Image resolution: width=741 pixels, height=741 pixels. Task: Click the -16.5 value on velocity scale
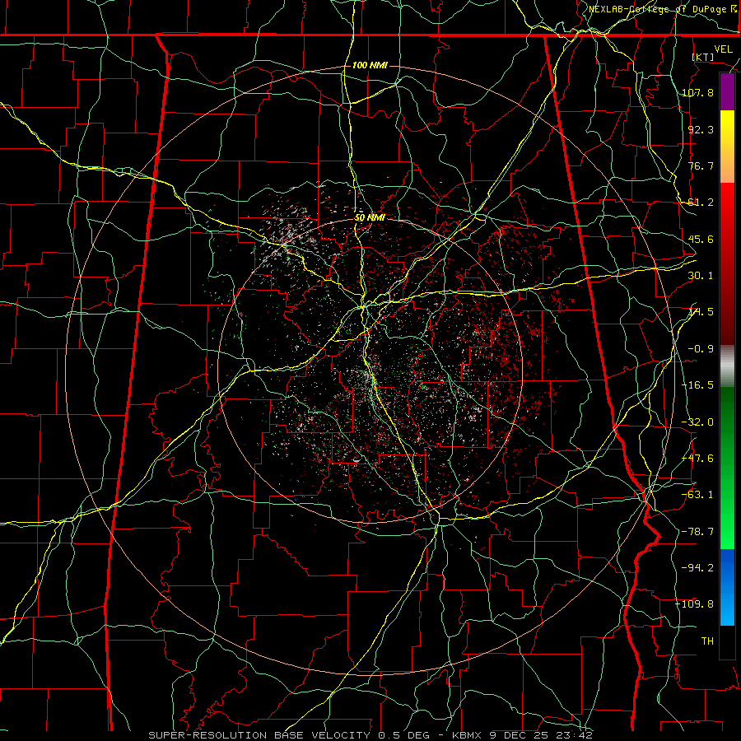point(697,385)
